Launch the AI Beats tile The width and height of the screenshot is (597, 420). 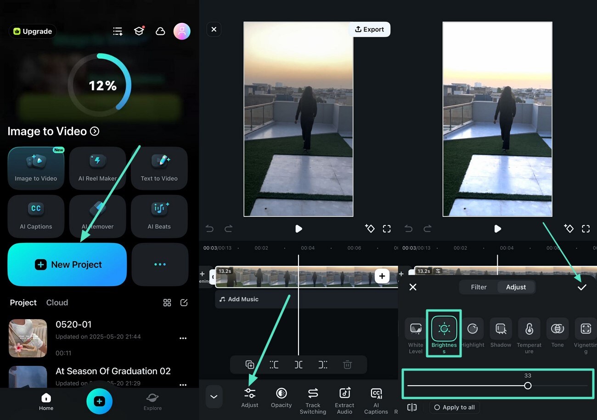tap(159, 216)
